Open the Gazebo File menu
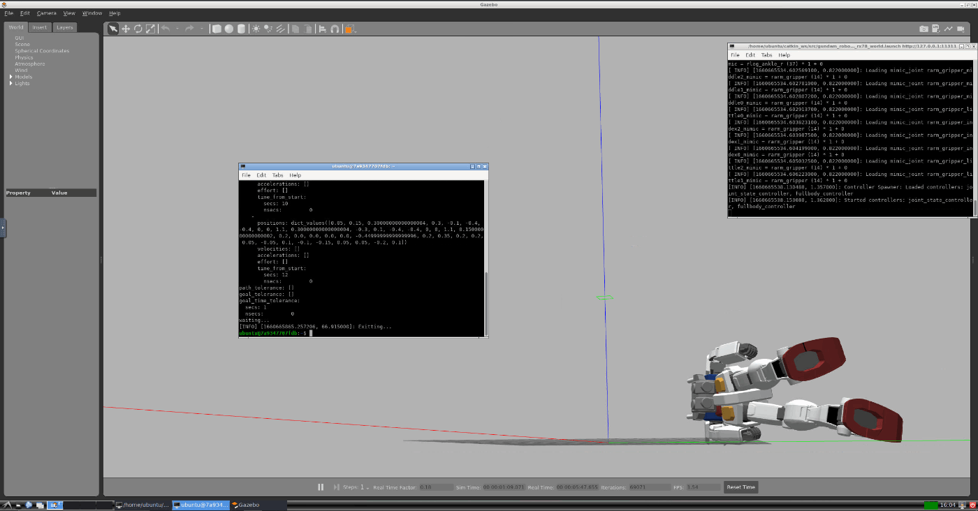The width and height of the screenshot is (978, 511). coord(9,13)
